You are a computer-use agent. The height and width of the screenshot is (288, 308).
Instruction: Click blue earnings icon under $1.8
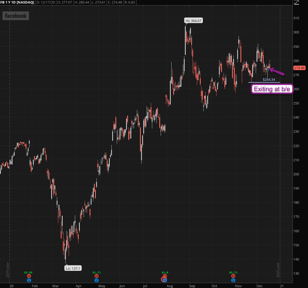pyautogui.click(x=165, y=280)
